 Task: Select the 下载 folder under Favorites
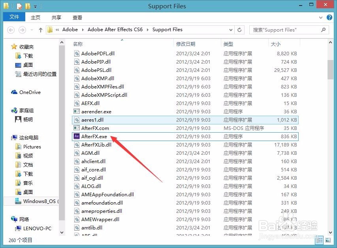pyautogui.click(x=24, y=56)
